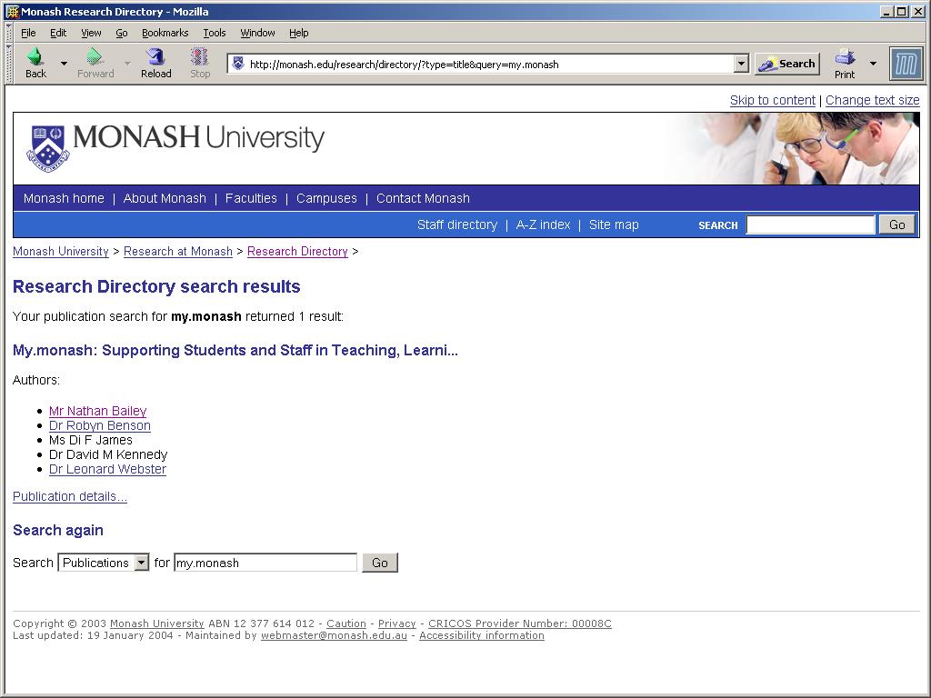Click the Ms Di F James author entry
Image resolution: width=931 pixels, height=698 pixels.
coord(91,440)
